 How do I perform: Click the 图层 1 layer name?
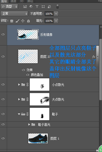point(55,139)
